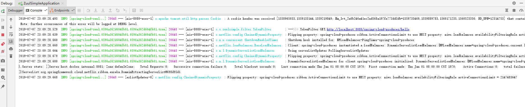
Task: Open localhost:8080 spring-cloud-producer hello link
Action: (x=368, y=29)
